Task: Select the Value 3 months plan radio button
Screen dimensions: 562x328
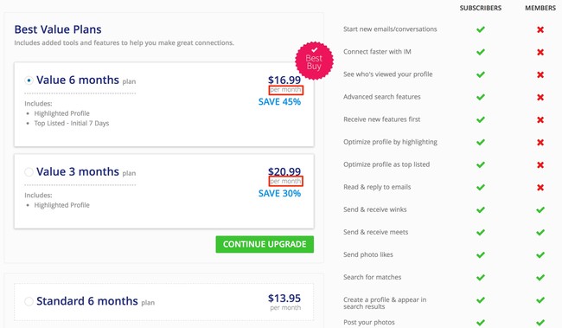Action: click(29, 172)
